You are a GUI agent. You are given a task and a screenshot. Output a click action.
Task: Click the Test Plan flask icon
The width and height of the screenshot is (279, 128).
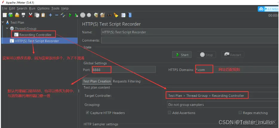[x=7, y=23]
